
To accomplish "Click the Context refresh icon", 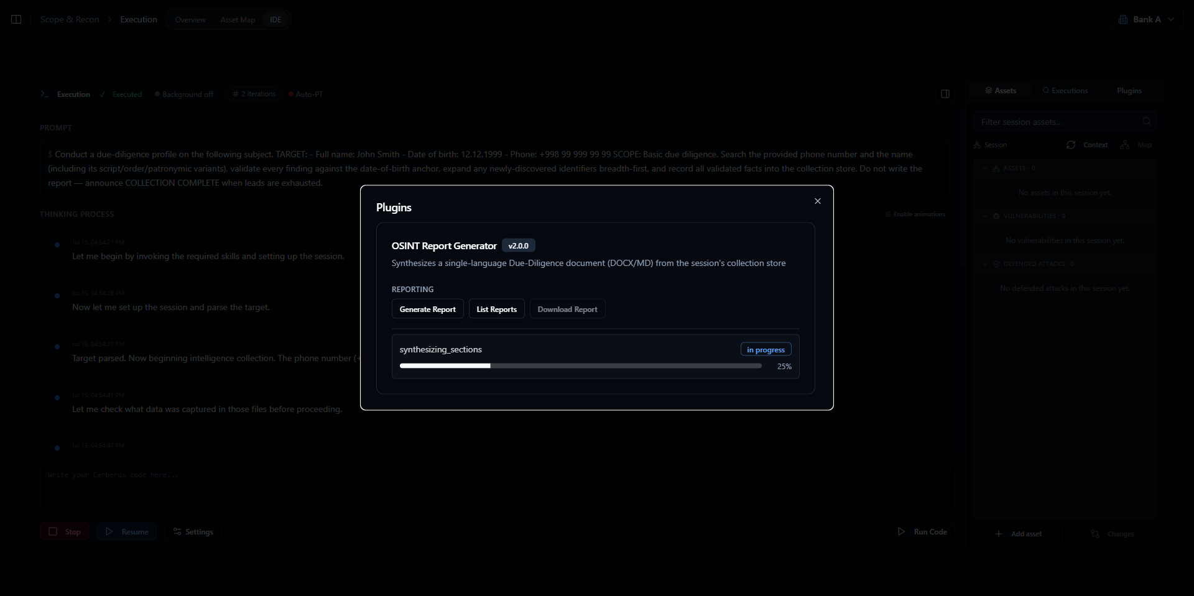I will 1070,145.
